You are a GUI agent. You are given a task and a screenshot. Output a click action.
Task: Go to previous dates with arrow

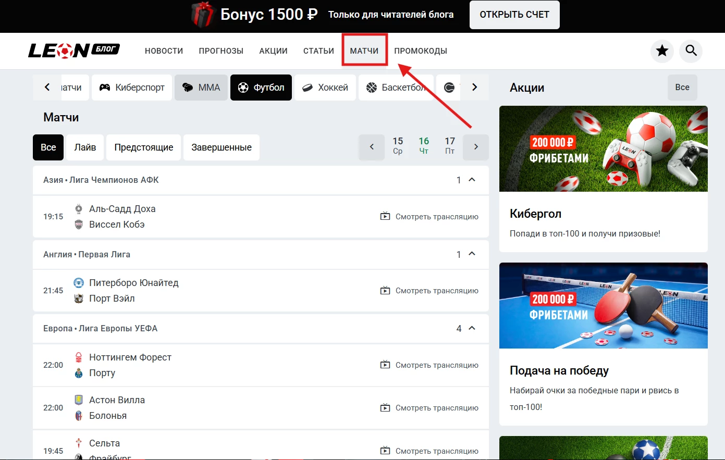point(372,147)
